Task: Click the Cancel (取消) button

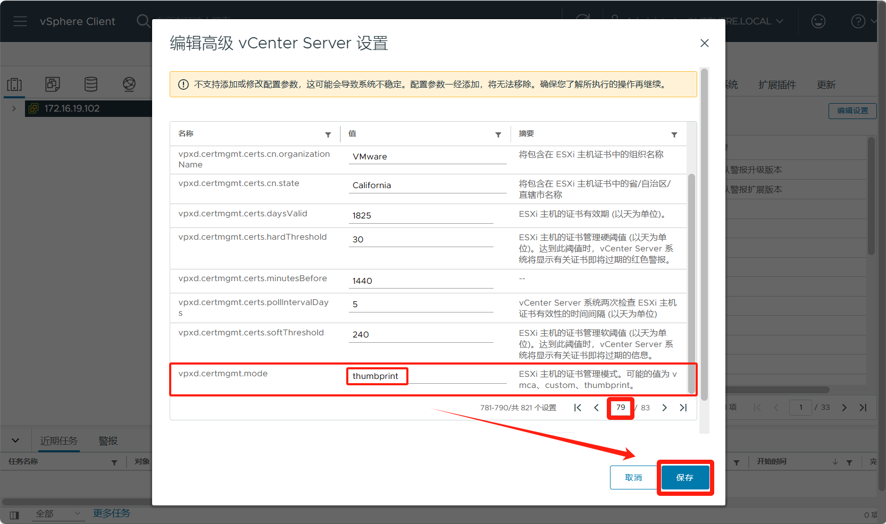Action: pyautogui.click(x=633, y=477)
